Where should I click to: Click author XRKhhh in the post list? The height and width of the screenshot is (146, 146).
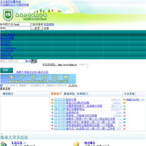coord(117,116)
